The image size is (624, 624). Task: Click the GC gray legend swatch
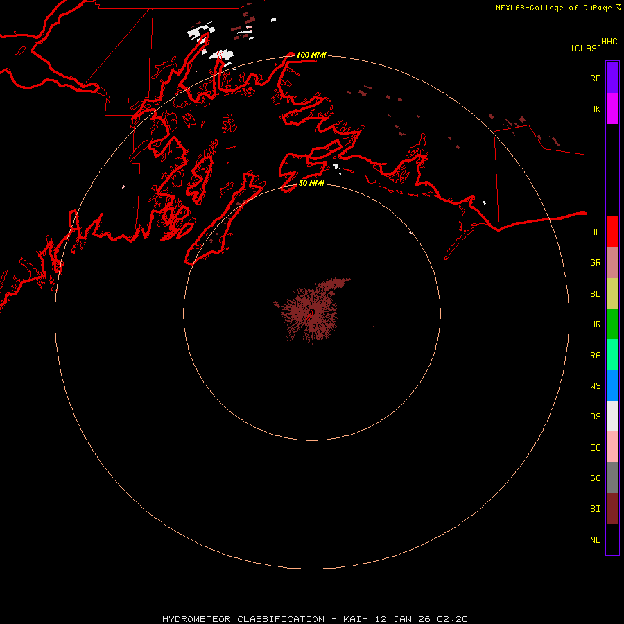(x=612, y=478)
